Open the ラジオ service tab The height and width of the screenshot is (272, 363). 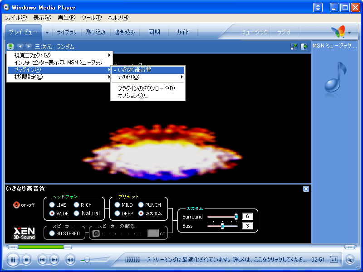pyautogui.click(x=284, y=32)
